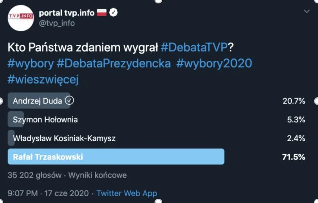Image resolution: width=318 pixels, height=203 pixels.
Task: Open the @tvp_info handle
Action: pos(57,23)
